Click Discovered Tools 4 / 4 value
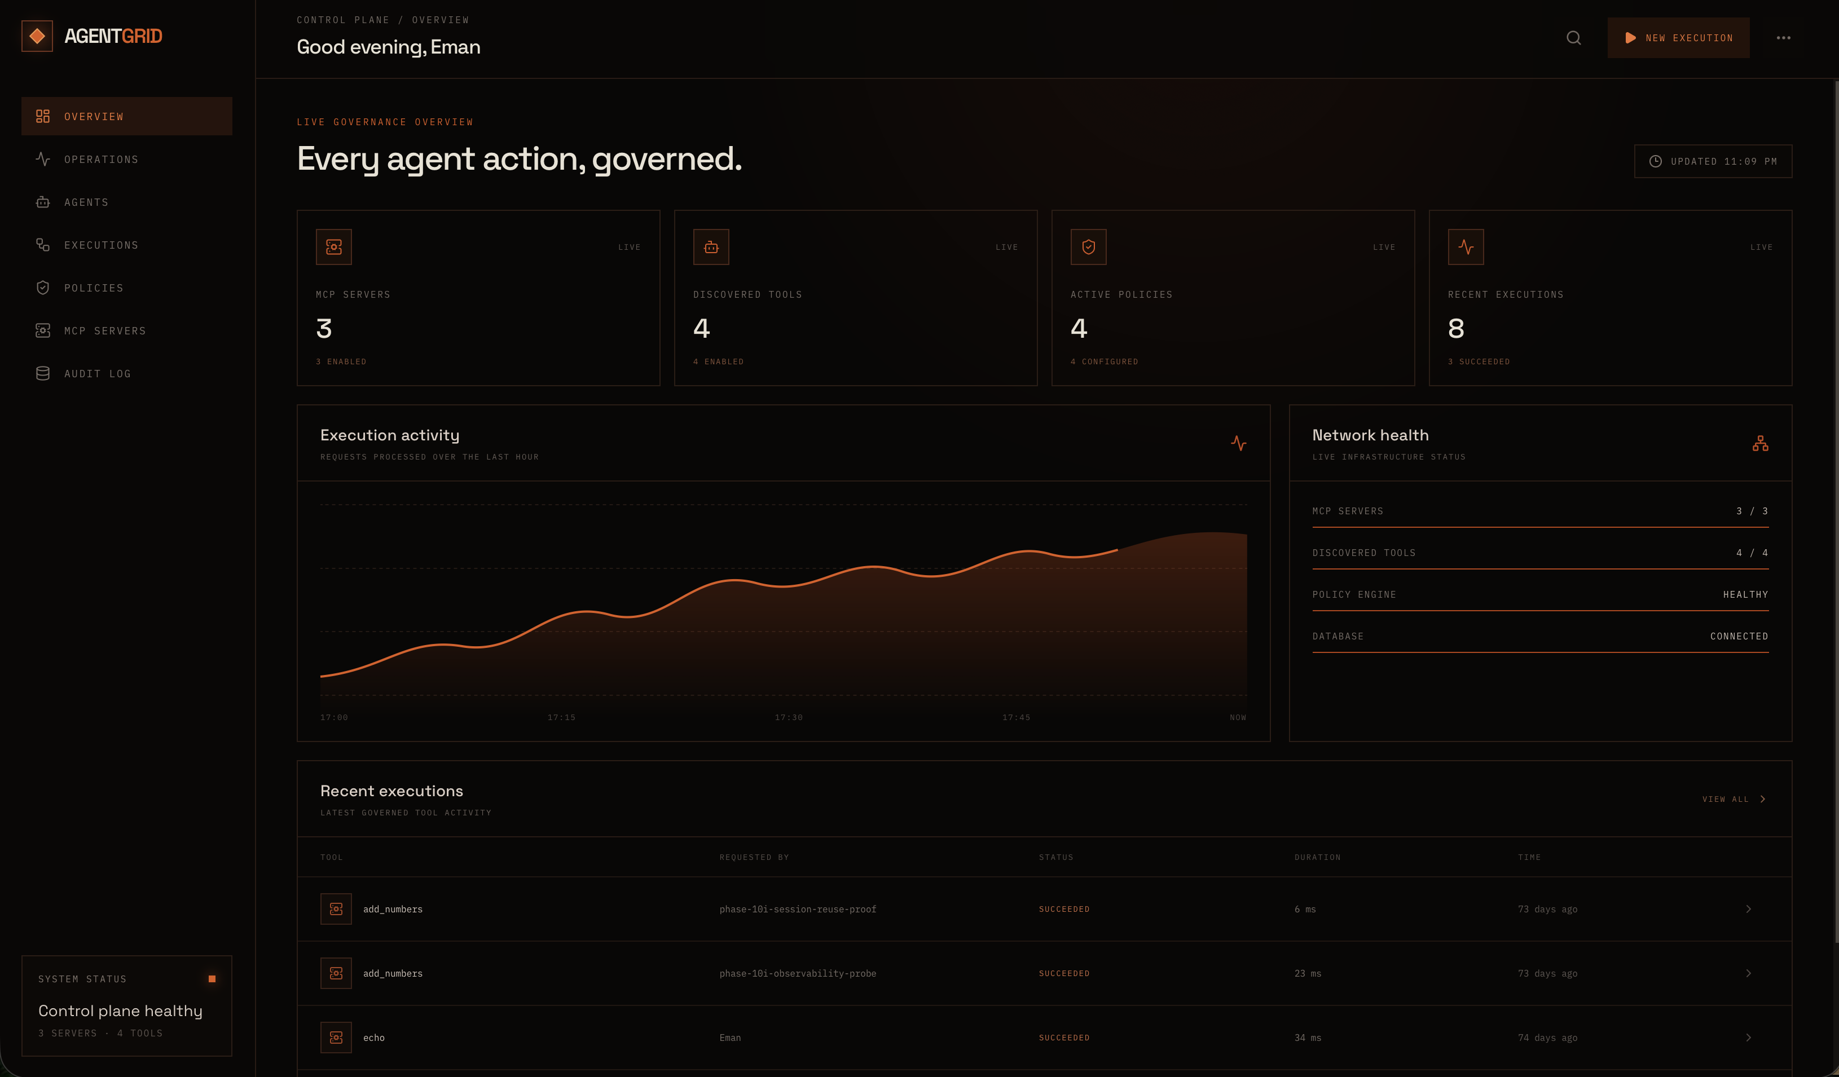1839x1077 pixels. [1752, 553]
